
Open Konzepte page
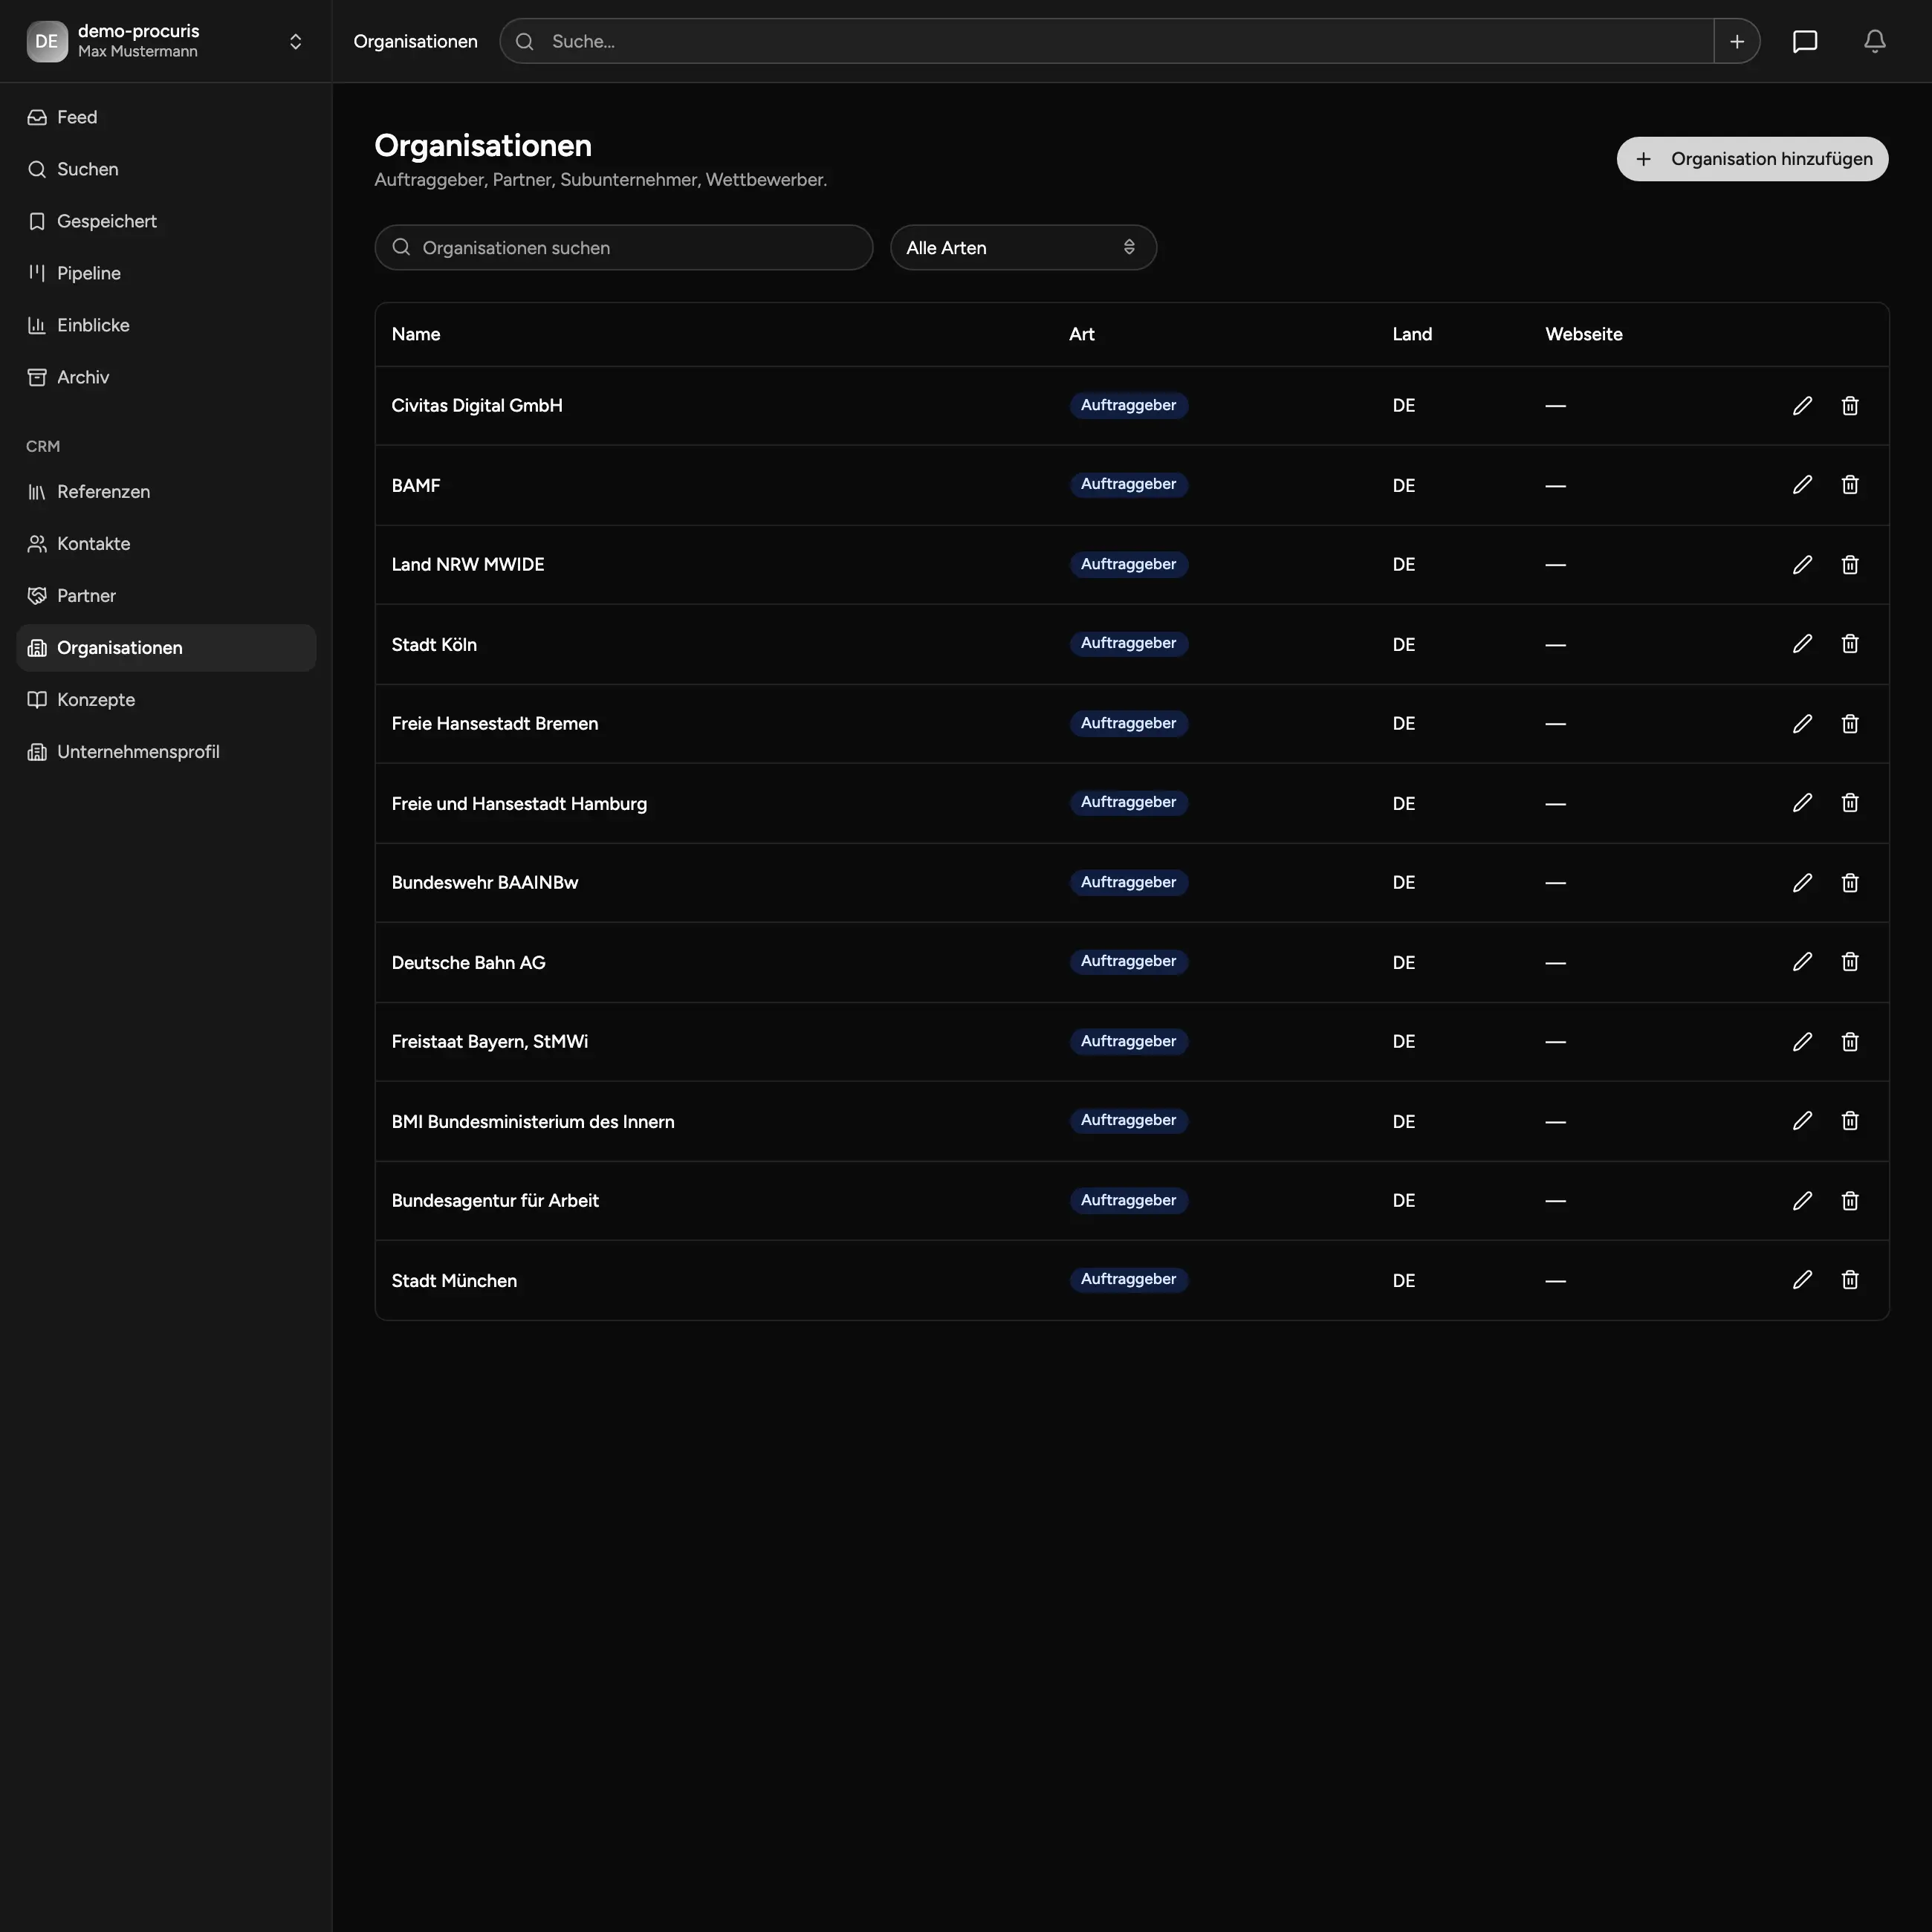click(x=166, y=699)
